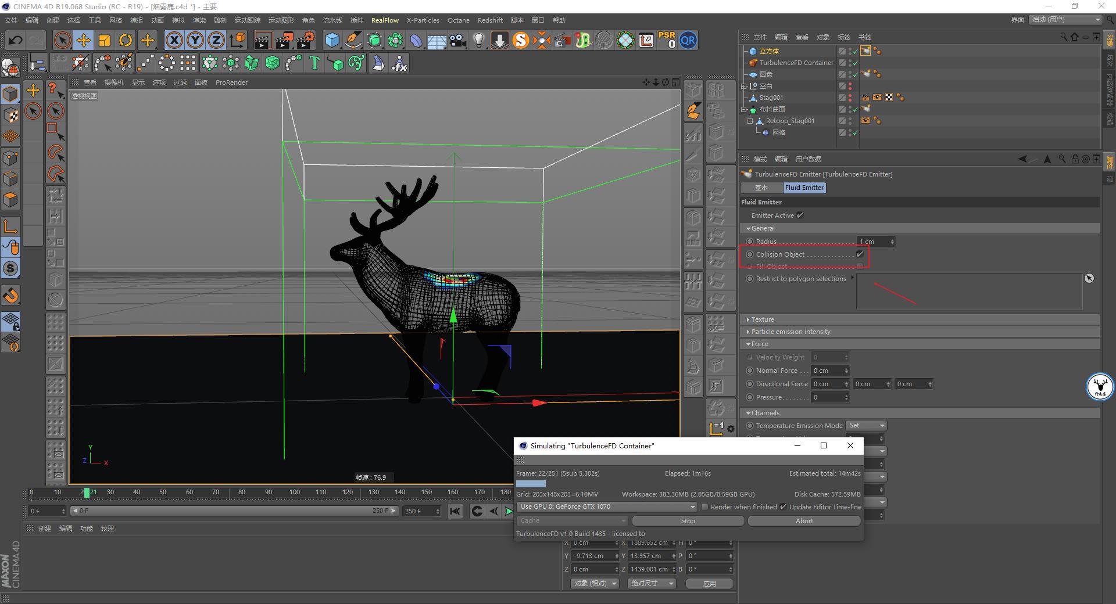Add a Light object from the toolbar
The height and width of the screenshot is (604, 1116).
tap(478, 40)
